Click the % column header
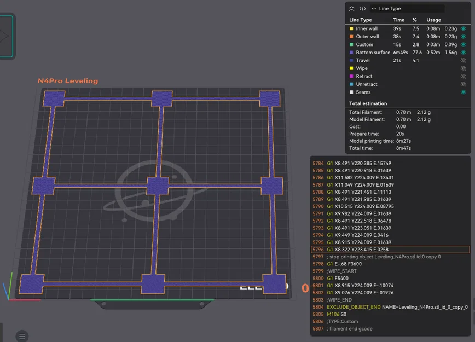 coord(414,20)
